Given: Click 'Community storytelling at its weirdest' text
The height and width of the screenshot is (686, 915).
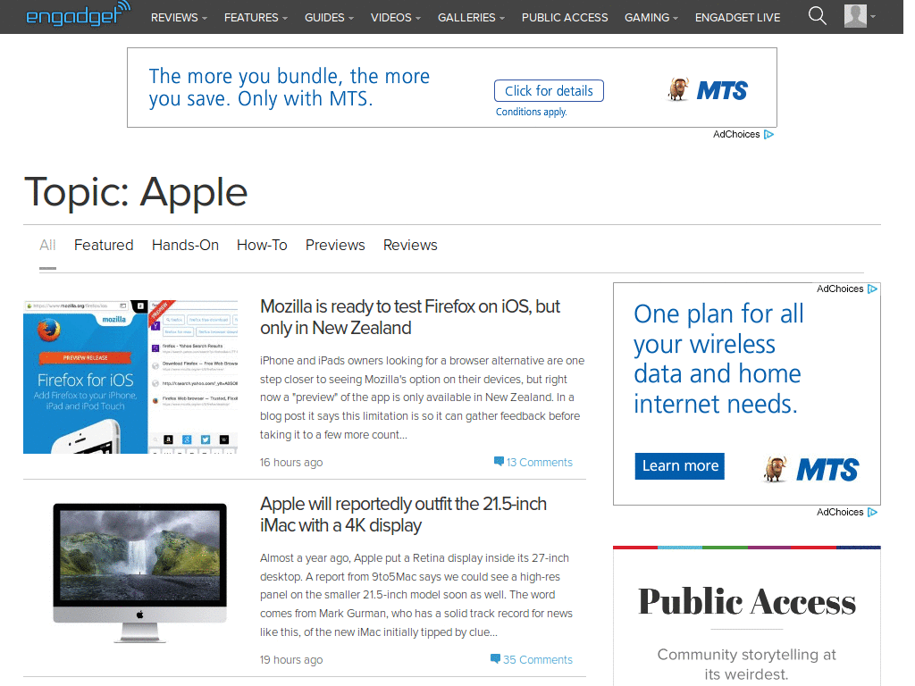Looking at the screenshot, I should [x=747, y=665].
